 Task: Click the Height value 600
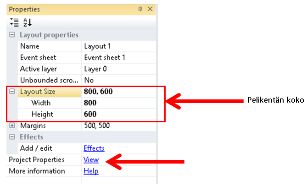(118, 114)
